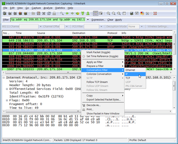The height and width of the screenshot is (144, 178).
Task: Stop the running capture icon
Action: 20,13
